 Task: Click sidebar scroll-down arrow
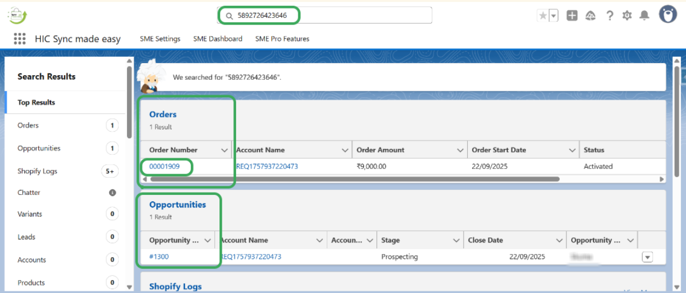(x=129, y=287)
